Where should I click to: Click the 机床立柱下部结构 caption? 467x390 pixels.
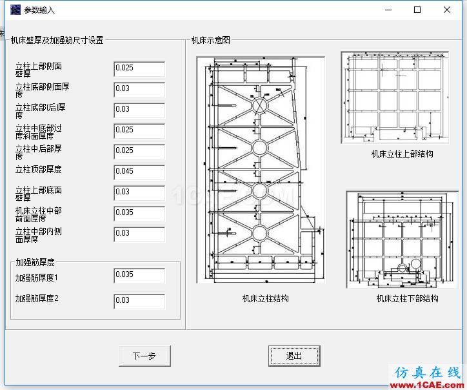(408, 298)
